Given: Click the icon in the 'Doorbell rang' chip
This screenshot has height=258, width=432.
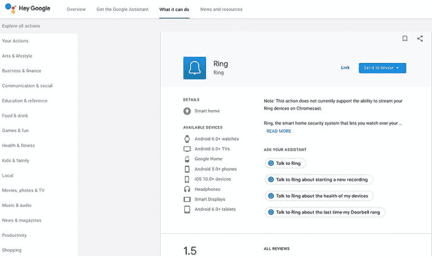Looking at the screenshot, I should click(271, 212).
